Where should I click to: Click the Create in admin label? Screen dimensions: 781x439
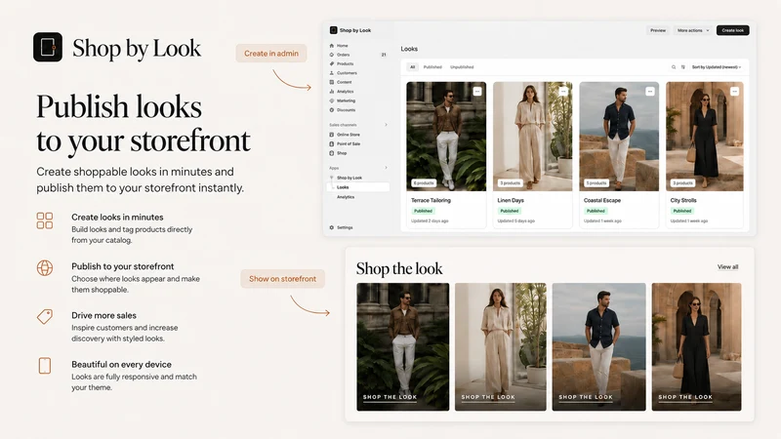click(271, 54)
